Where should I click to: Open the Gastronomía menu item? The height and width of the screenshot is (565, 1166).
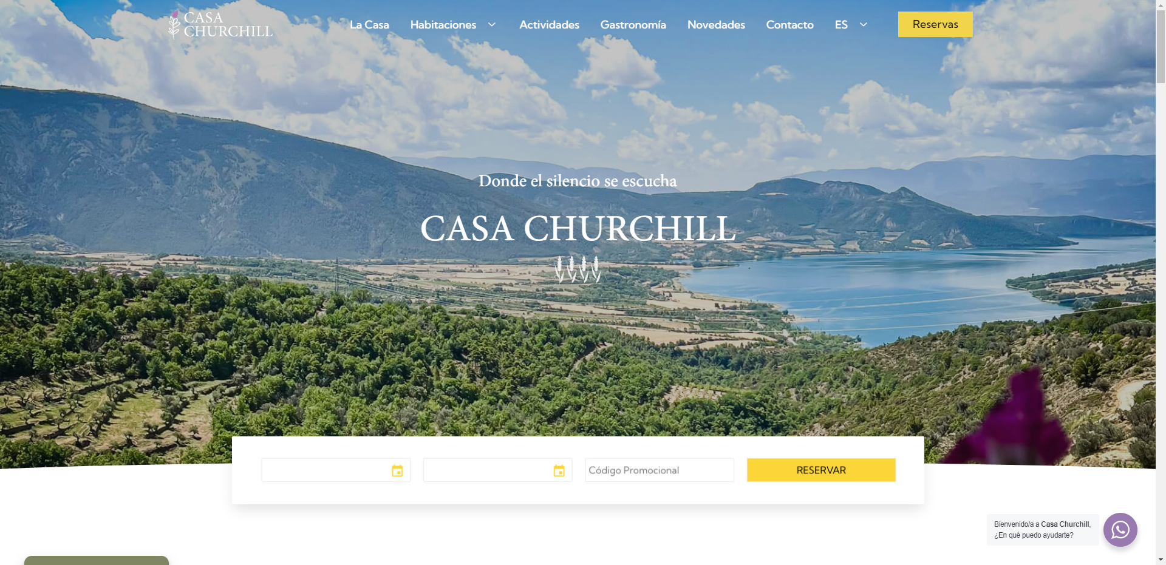pyautogui.click(x=633, y=25)
